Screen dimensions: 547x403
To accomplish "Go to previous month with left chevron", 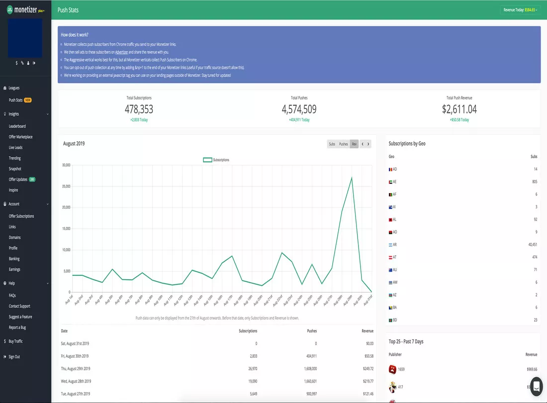I will coord(363,144).
